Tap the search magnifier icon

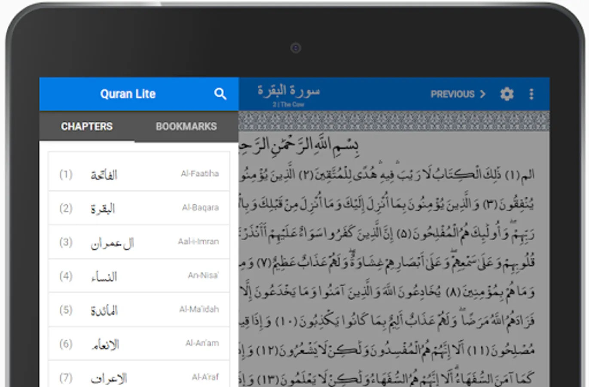coord(220,94)
